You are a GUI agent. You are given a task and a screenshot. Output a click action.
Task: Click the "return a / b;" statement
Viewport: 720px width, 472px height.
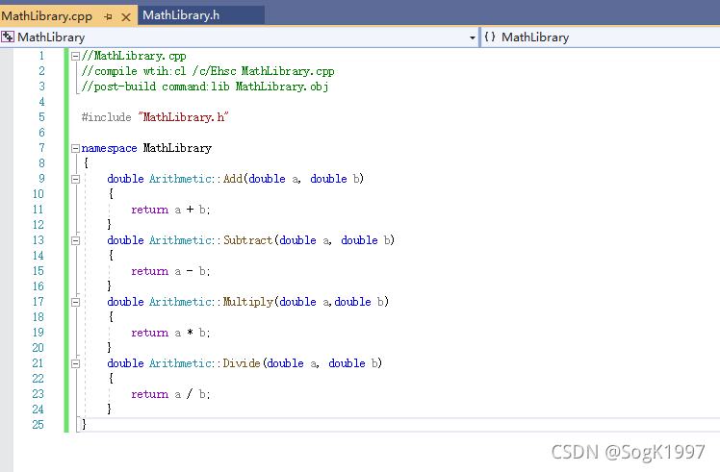[170, 394]
